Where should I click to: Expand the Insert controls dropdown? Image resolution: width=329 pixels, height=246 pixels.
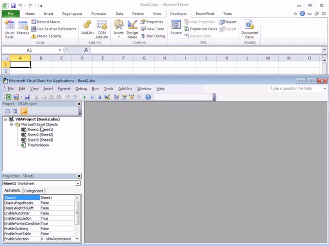coord(118,29)
